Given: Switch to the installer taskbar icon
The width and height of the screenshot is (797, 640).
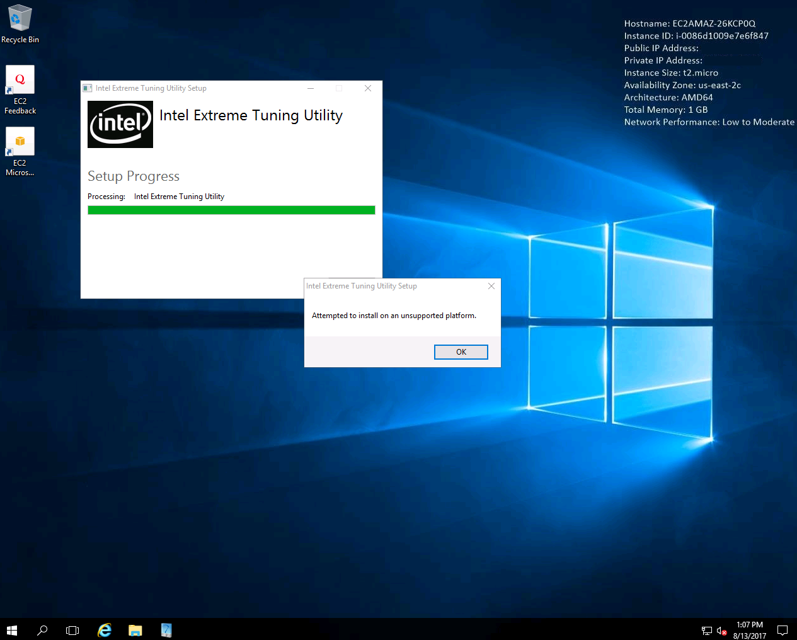Looking at the screenshot, I should pyautogui.click(x=166, y=630).
